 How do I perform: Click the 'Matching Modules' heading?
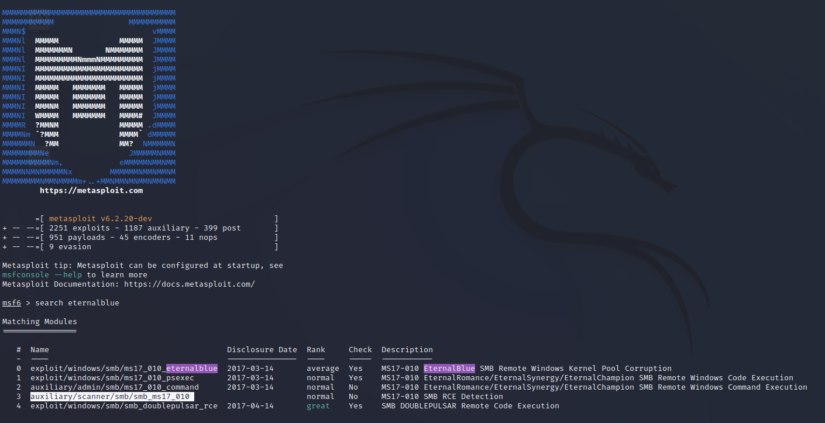(40, 321)
